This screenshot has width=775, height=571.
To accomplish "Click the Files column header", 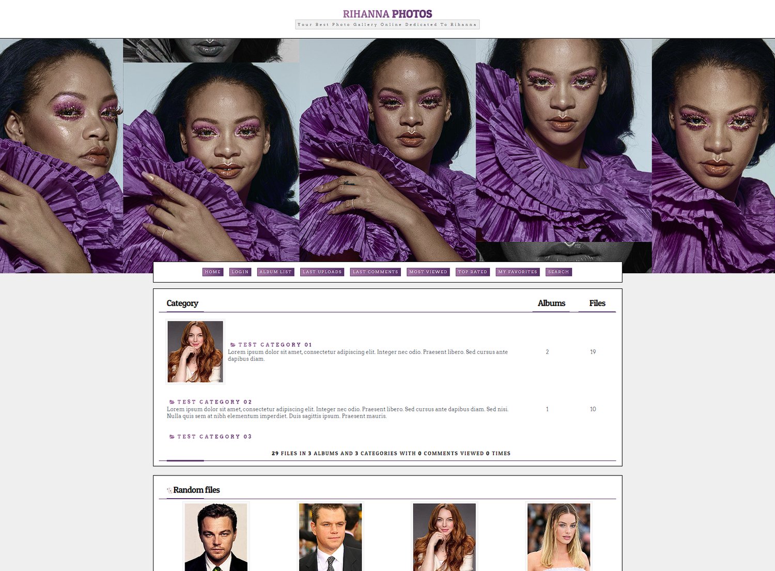I will point(597,303).
